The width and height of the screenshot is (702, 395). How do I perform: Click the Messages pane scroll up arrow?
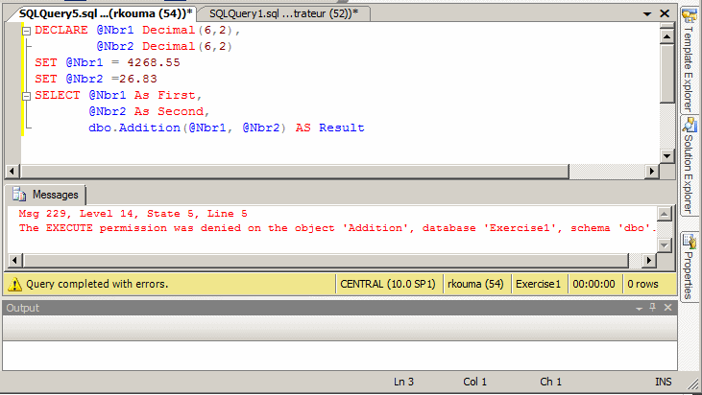tap(664, 215)
